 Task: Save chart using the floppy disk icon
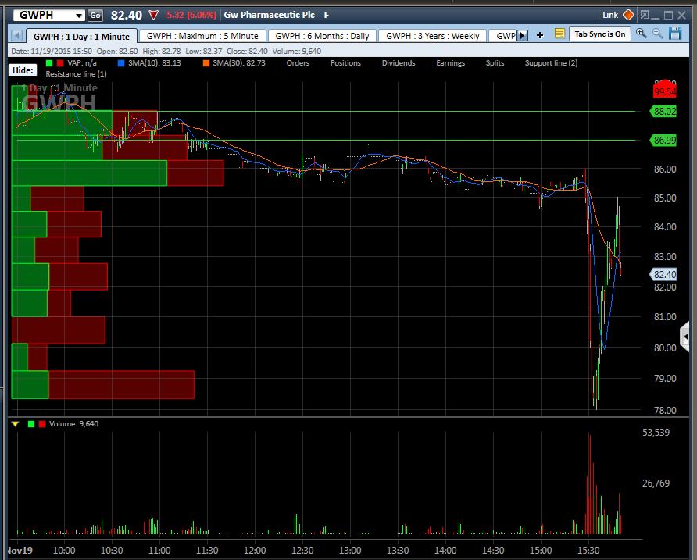(674, 34)
